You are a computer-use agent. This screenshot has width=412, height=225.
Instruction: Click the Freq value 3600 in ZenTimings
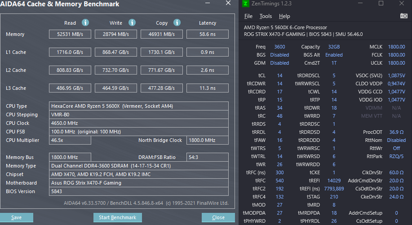pos(279,47)
